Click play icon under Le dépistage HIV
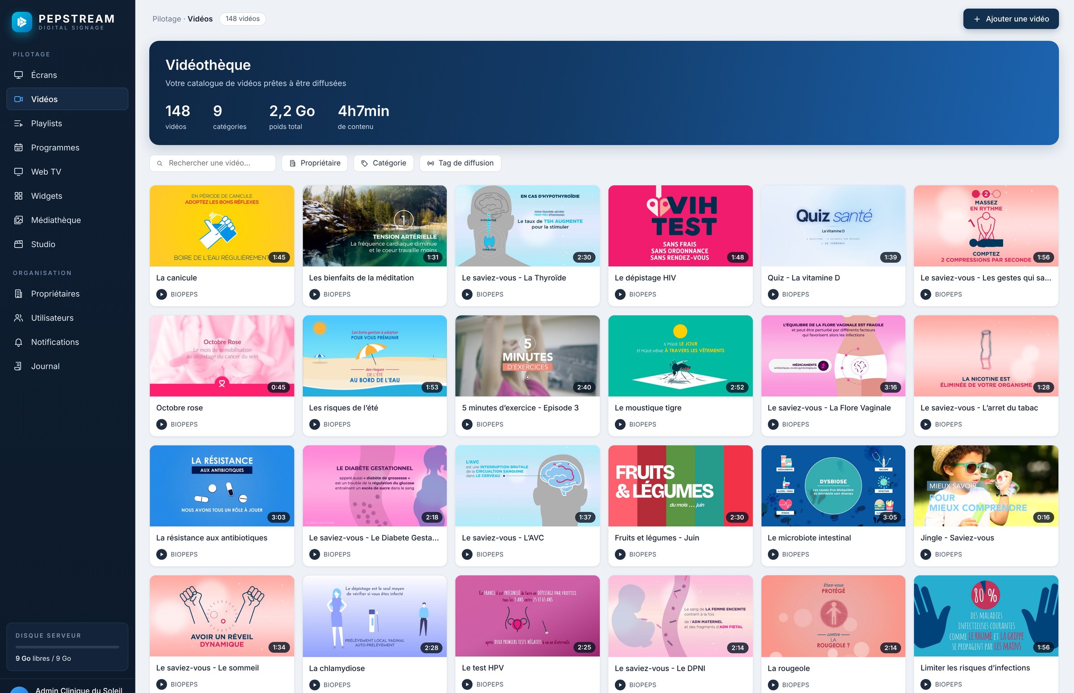The height and width of the screenshot is (693, 1074). [x=620, y=294]
